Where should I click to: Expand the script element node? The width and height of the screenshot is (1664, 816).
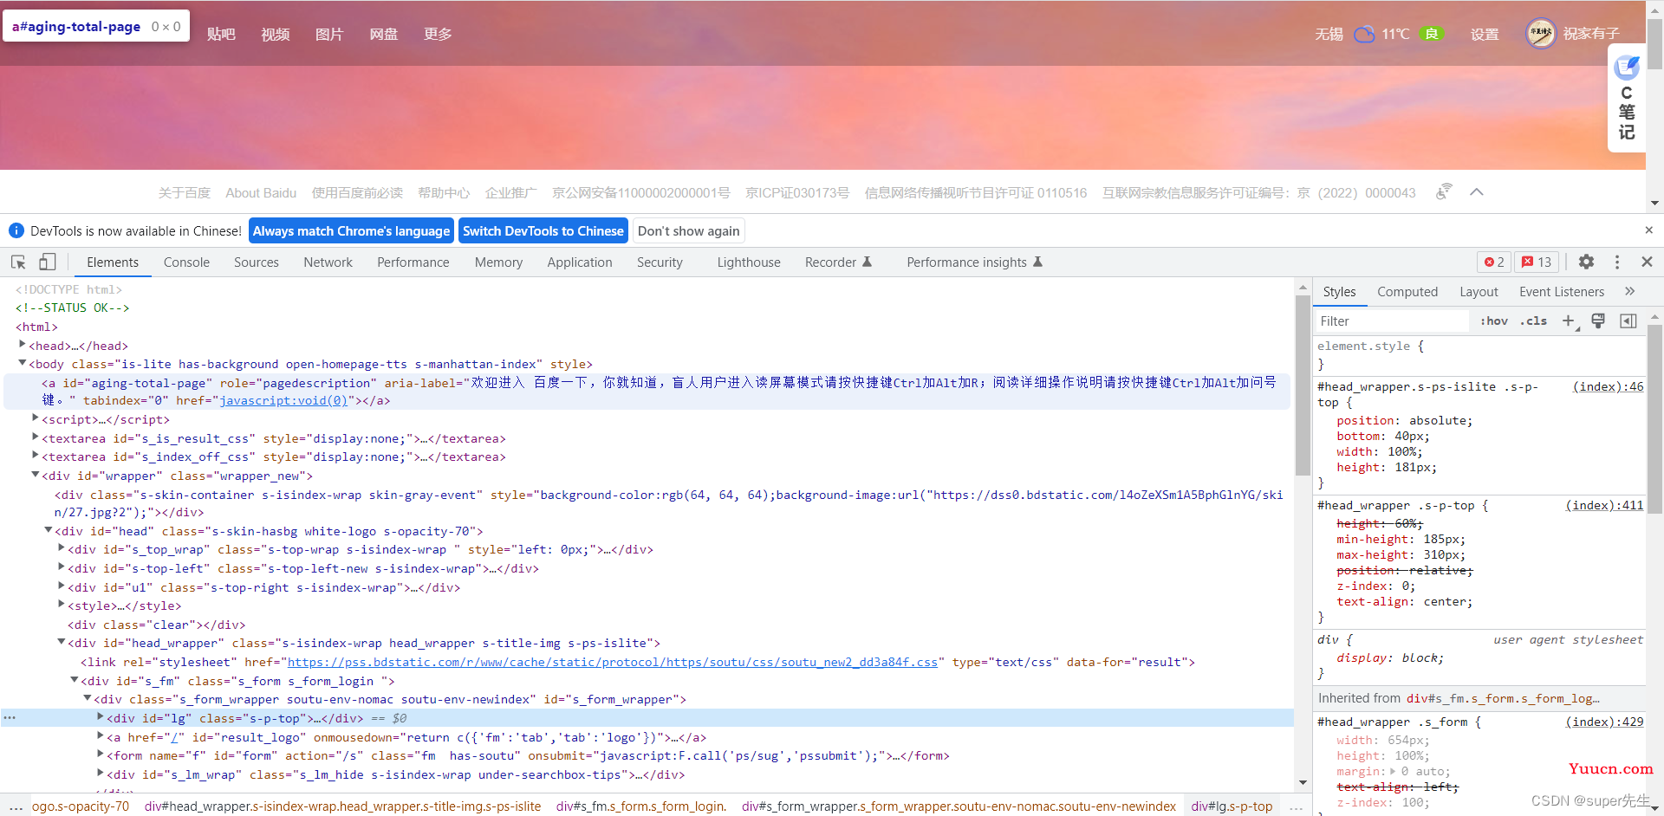[36, 418]
